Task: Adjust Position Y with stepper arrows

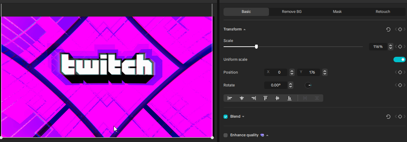Action: [325, 72]
